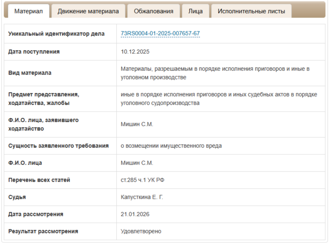Click the Уникальный идентификатор дела label
Screen dimensions: 329x244
56,33
